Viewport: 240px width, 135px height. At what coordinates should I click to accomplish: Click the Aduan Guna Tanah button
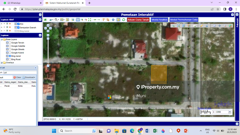coord(138,20)
